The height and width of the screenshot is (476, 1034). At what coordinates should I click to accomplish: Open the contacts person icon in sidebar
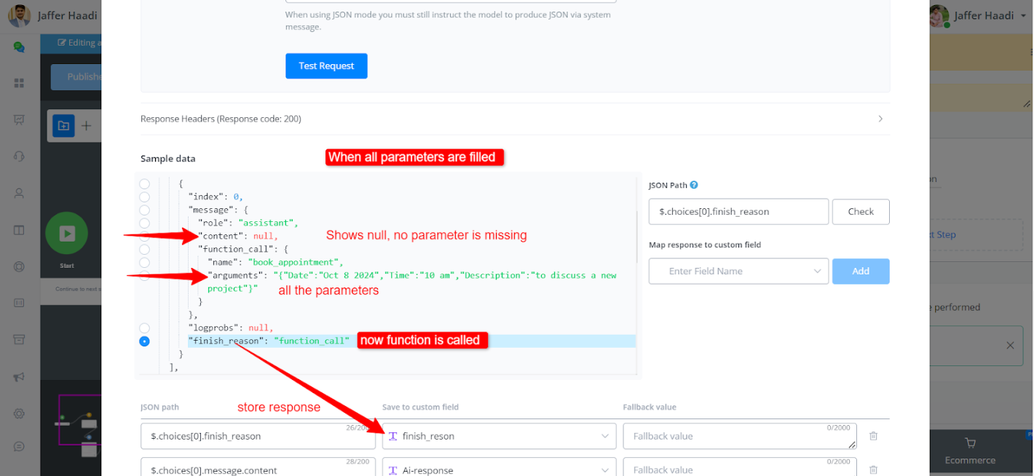tap(20, 193)
